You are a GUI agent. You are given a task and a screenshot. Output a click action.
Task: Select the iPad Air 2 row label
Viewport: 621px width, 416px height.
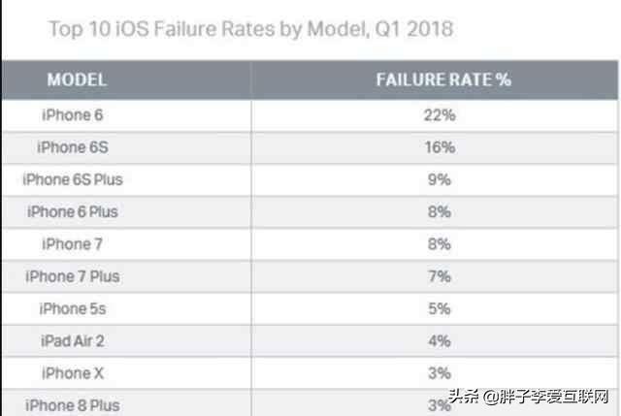[72, 340]
